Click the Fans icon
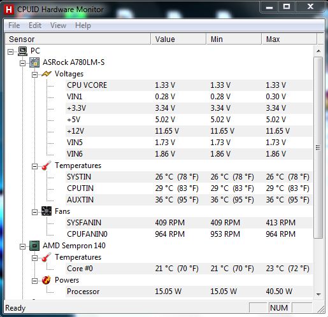This screenshot has height=317, width=328. (x=46, y=211)
